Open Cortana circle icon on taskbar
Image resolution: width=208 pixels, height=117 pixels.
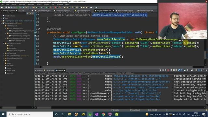click(x=56, y=114)
